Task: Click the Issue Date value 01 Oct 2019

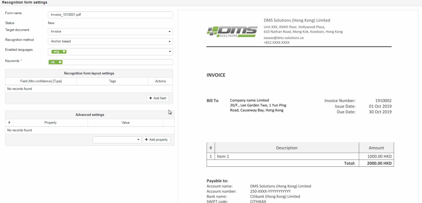Action: point(380,106)
